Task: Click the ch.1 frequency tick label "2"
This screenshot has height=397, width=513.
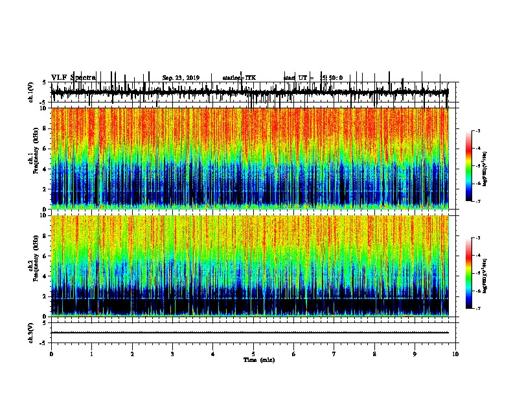Action: point(45,189)
